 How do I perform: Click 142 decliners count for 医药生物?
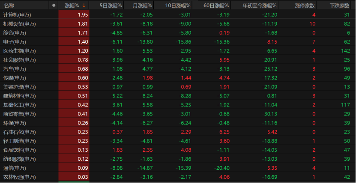346,51
